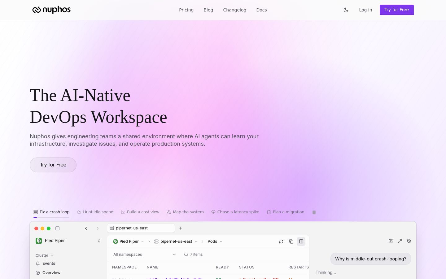The width and height of the screenshot is (446, 279).
Task: Go to the Blog page
Action: pos(208,10)
